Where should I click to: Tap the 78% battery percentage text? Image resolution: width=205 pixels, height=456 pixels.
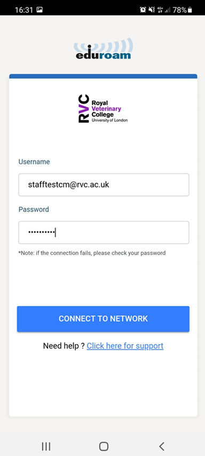click(180, 10)
